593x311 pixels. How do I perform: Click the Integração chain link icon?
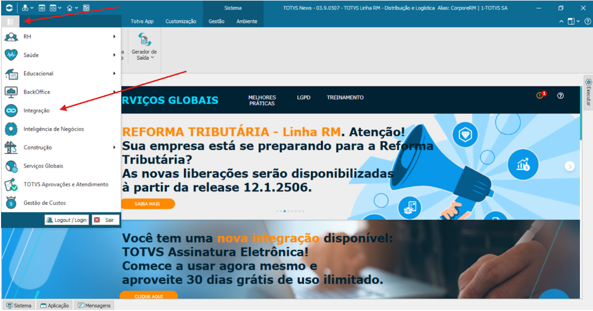tap(11, 110)
